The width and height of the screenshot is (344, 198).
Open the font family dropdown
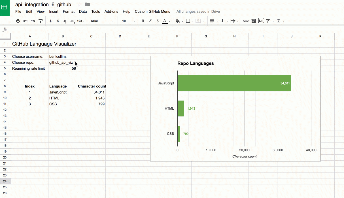[102, 21]
